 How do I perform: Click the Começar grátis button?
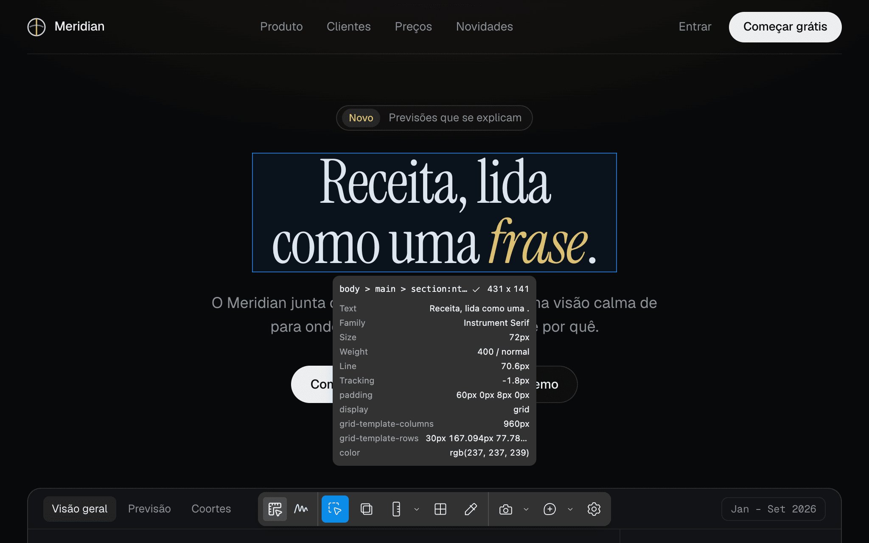click(x=785, y=27)
